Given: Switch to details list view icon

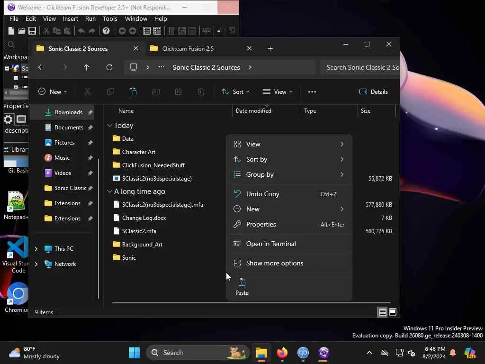Looking at the screenshot, I should click(382, 312).
